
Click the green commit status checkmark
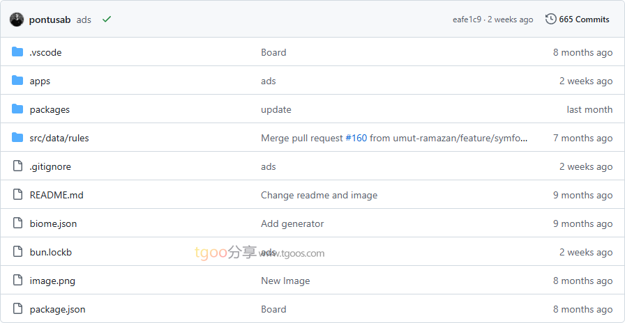point(107,19)
